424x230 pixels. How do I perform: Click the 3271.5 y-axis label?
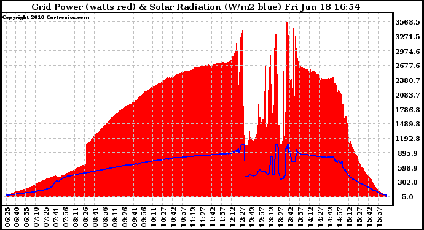tap(407, 37)
